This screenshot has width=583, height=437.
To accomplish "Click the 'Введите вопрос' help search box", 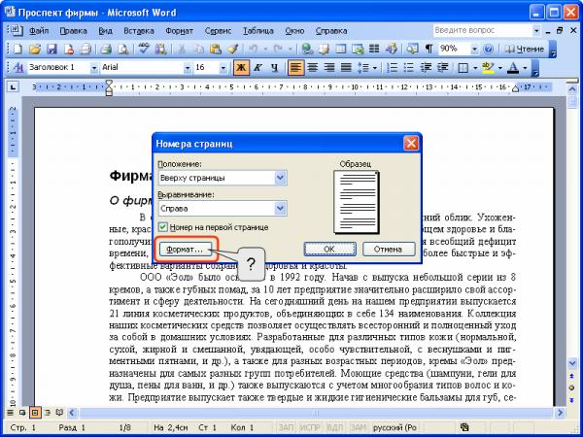I will pos(482,30).
